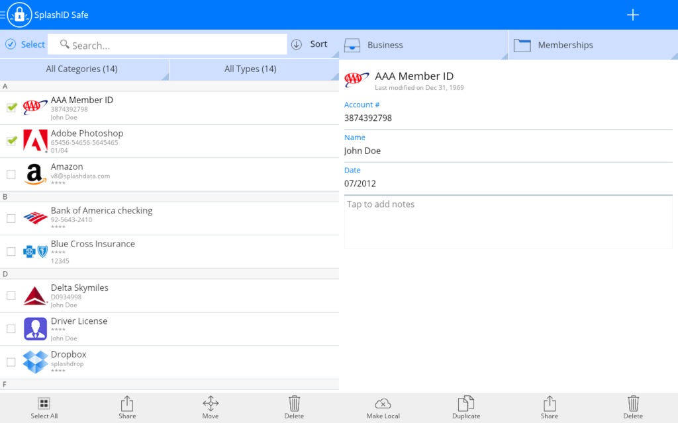The width and height of the screenshot is (678, 423).
Task: Click section header letter D
Action: [5, 274]
